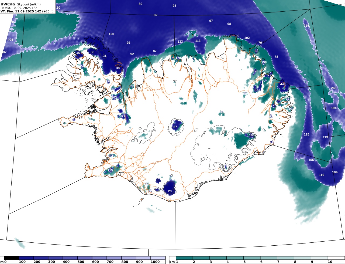
Task: Click the value 316 in far northeast
Action: (306, 26)
